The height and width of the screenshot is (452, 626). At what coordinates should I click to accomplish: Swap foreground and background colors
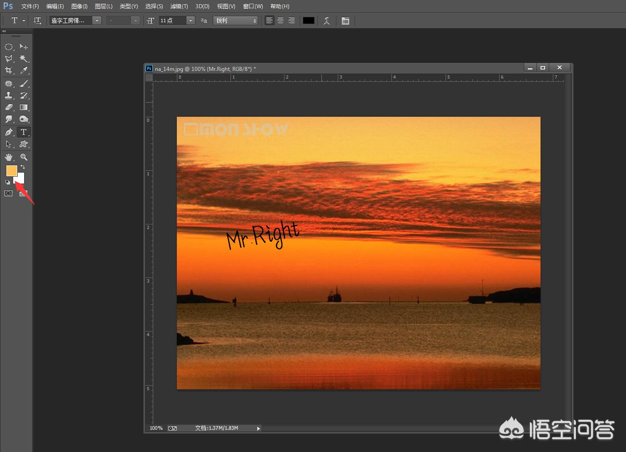23,167
